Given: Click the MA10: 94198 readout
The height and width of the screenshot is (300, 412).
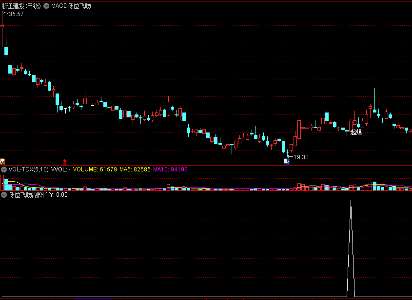Looking at the screenshot, I should tap(171, 169).
